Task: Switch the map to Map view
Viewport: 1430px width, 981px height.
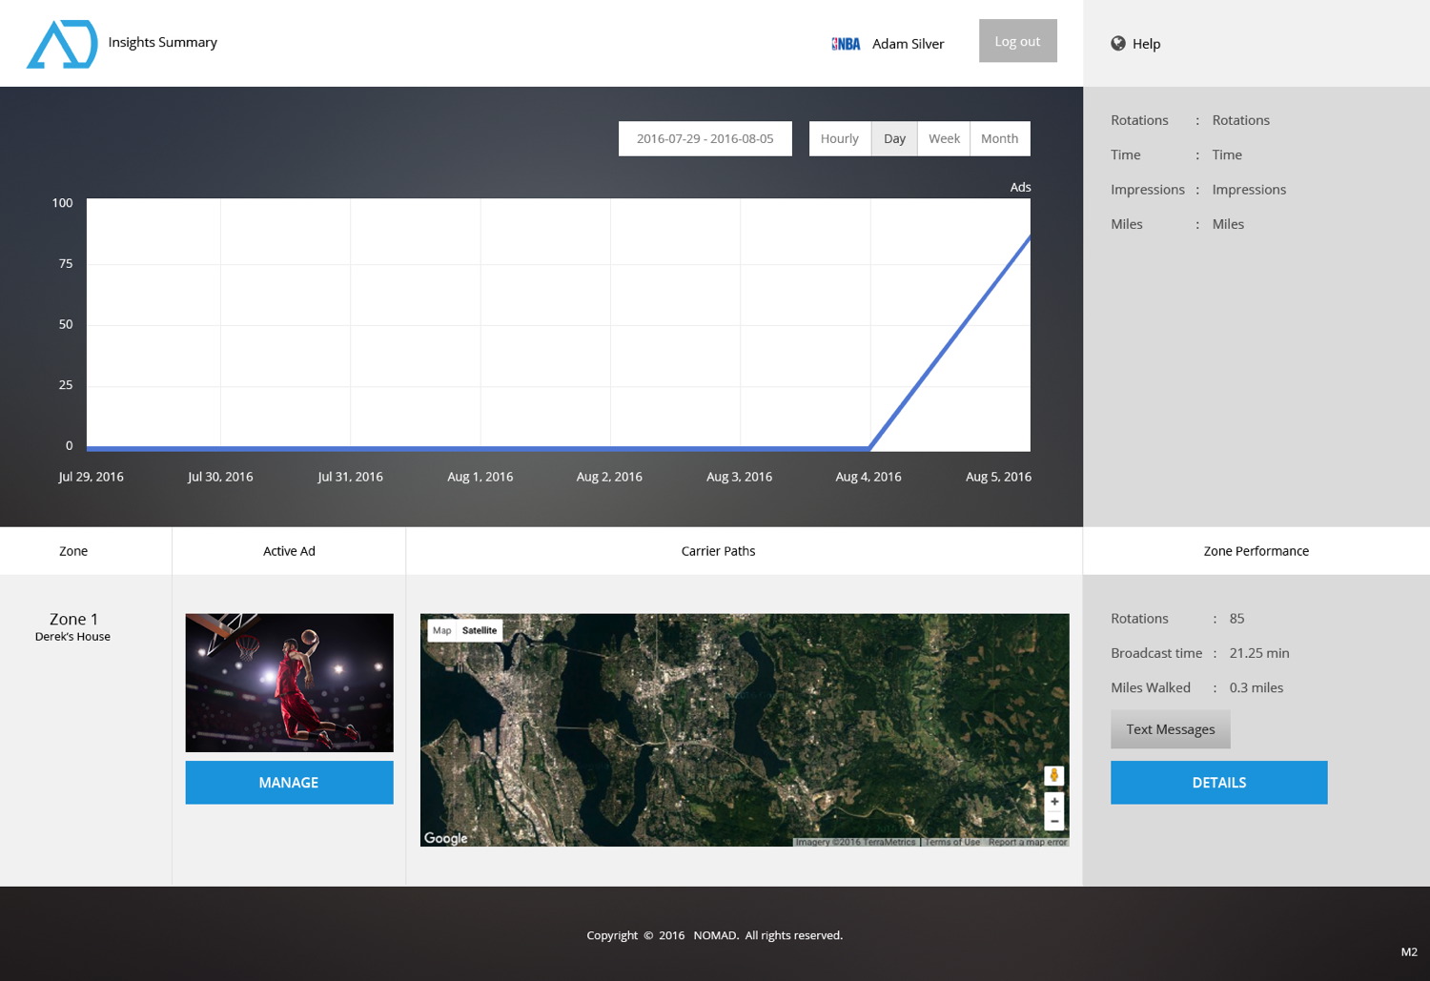Action: [442, 630]
